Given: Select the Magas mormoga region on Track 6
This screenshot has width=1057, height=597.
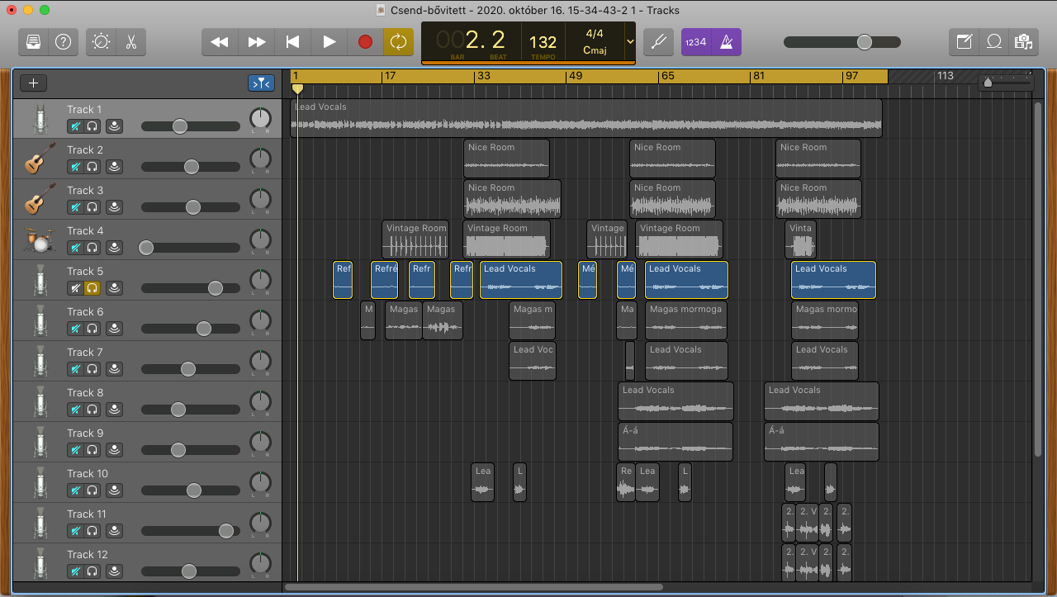Looking at the screenshot, I should pyautogui.click(x=686, y=320).
